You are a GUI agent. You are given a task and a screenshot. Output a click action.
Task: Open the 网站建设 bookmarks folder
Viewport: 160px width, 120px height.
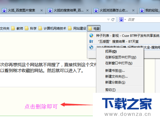tap(77, 28)
